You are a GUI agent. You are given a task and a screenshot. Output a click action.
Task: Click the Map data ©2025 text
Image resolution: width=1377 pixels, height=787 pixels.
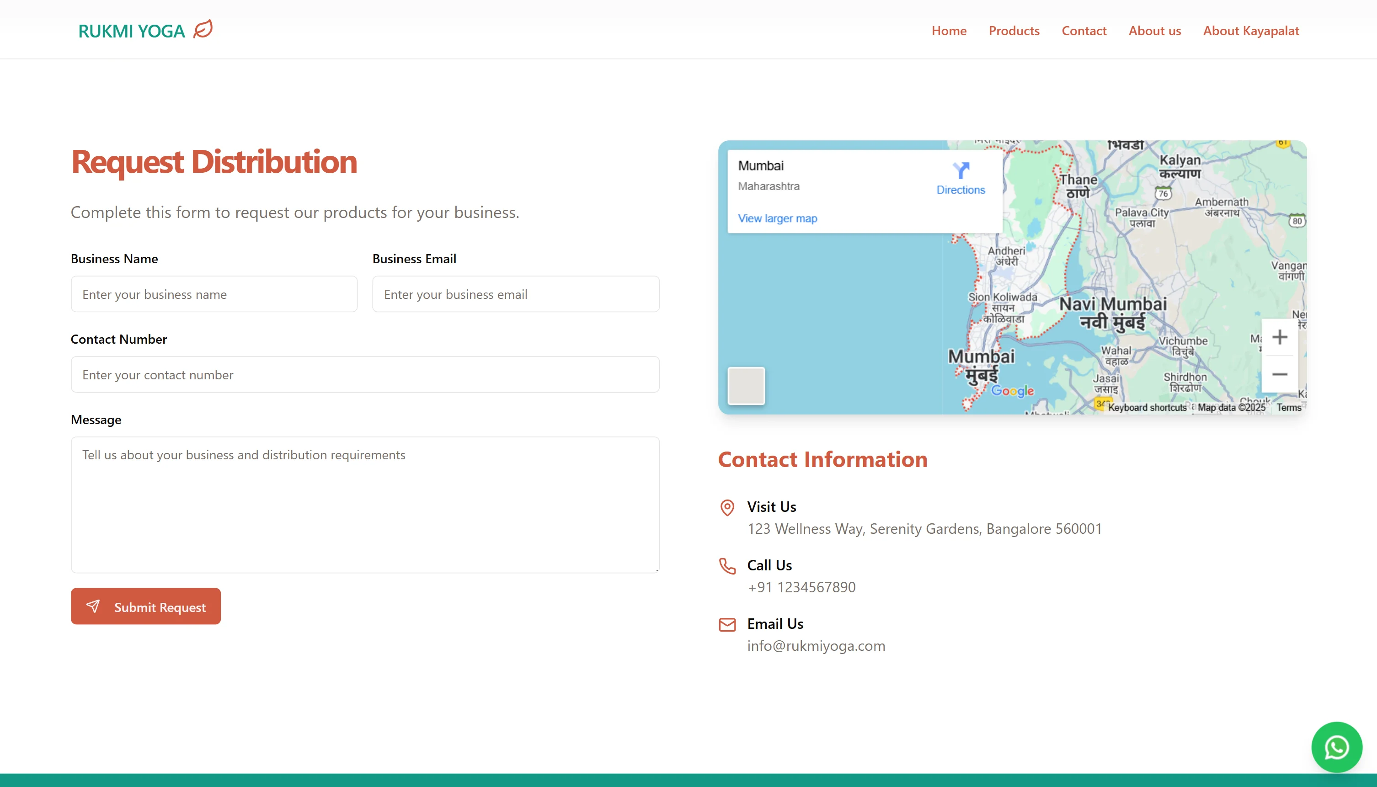tap(1231, 408)
